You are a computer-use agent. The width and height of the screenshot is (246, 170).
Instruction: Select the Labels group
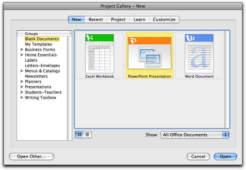pos(31,60)
